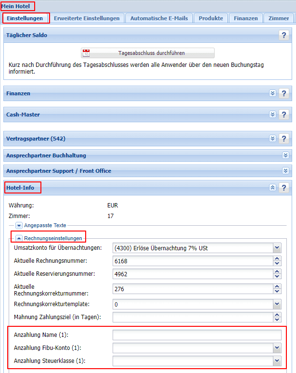Switch to the Erweiterte Einstellungen tab
Screen dimensions: 296x373
[87, 18]
